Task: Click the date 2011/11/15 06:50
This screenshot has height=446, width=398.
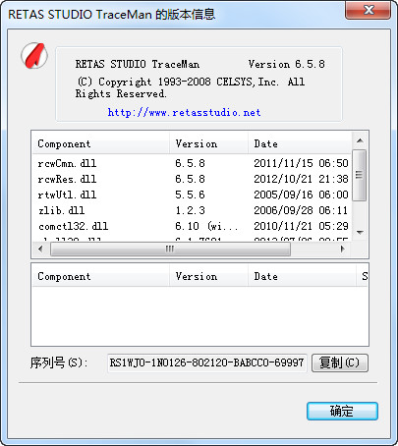Action: 301,163
